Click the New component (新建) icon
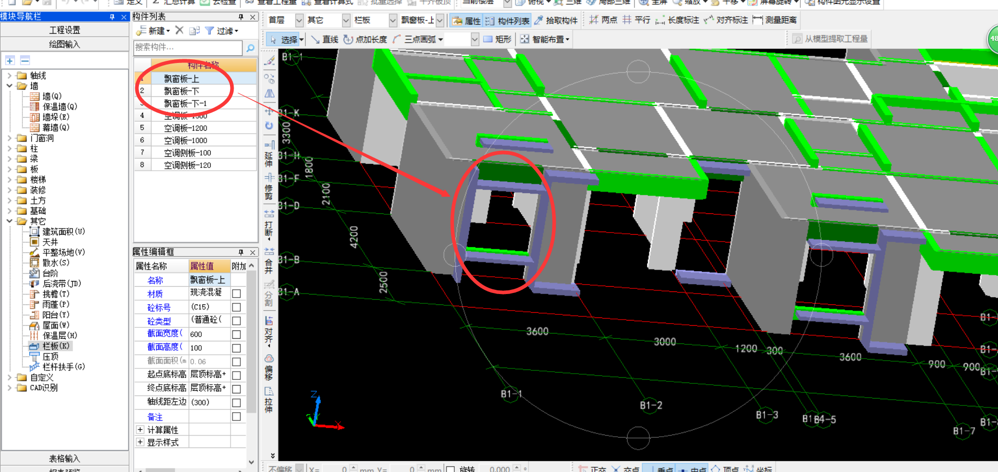The width and height of the screenshot is (998, 472). [152, 31]
